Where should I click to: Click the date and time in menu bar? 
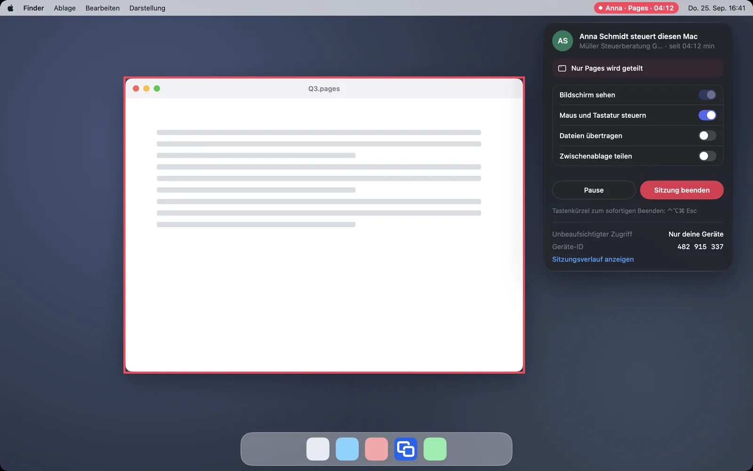click(716, 8)
